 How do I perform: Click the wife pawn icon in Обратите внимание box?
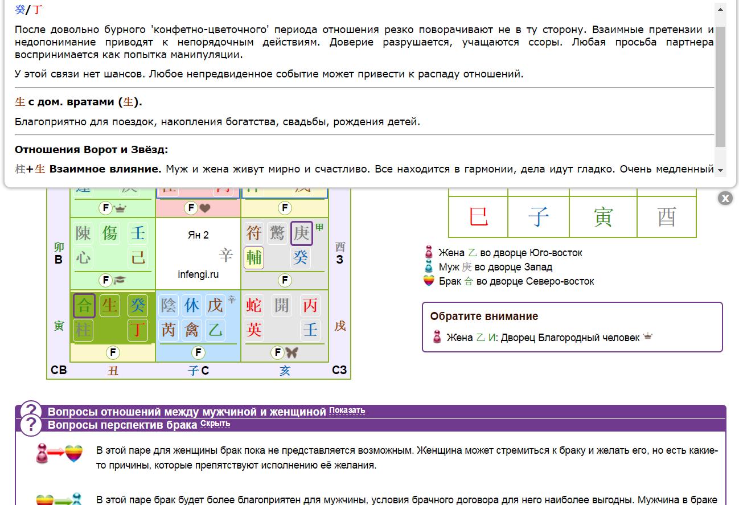437,337
